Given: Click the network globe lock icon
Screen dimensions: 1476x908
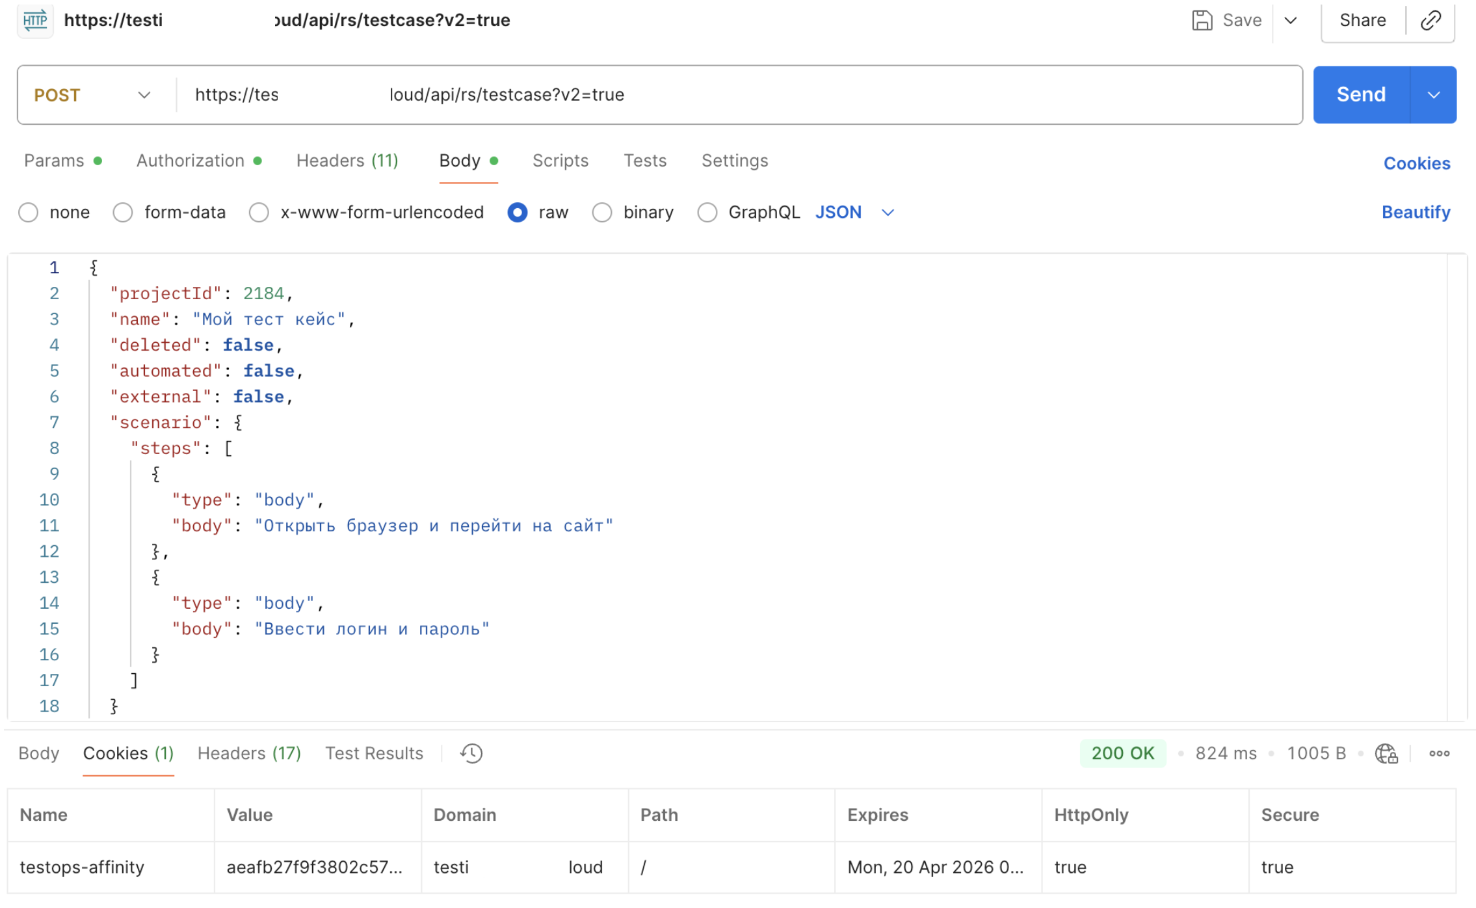Looking at the screenshot, I should point(1386,753).
